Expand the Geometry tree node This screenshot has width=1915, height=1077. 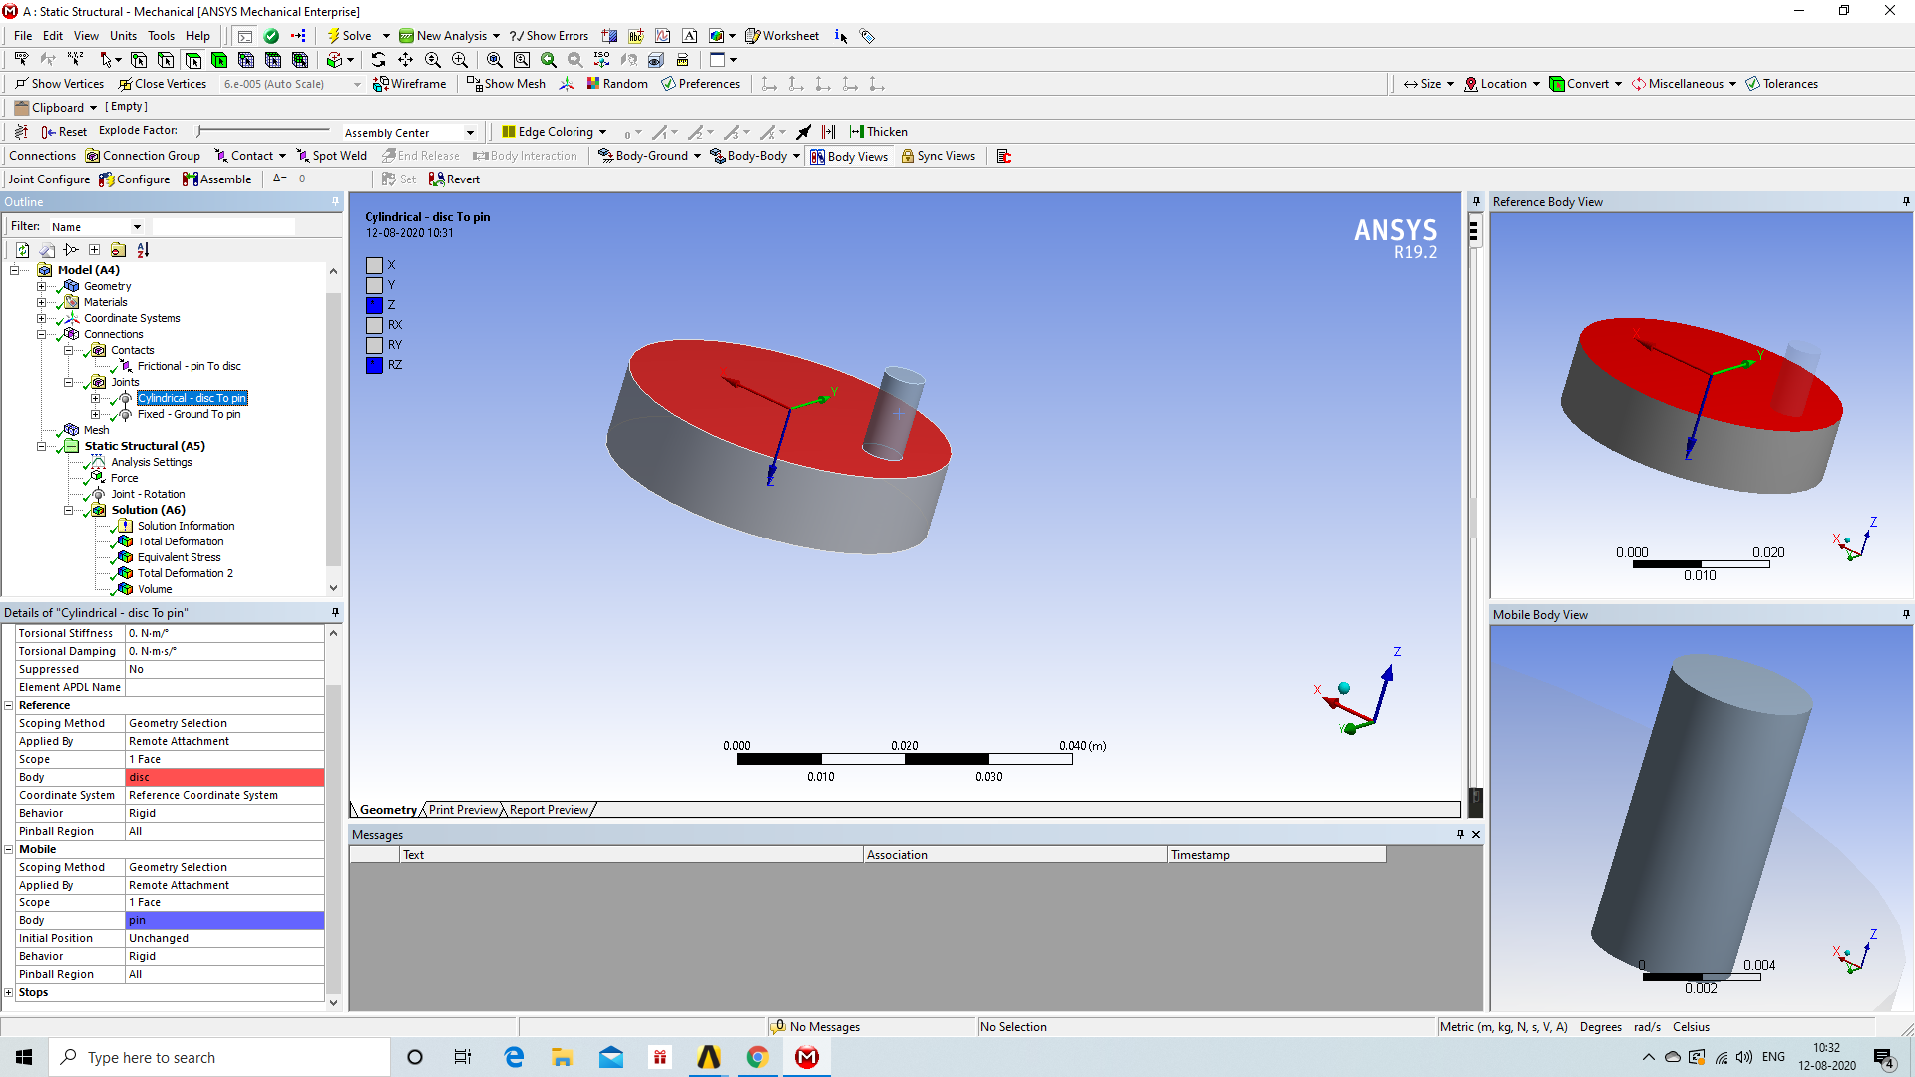[x=41, y=286]
